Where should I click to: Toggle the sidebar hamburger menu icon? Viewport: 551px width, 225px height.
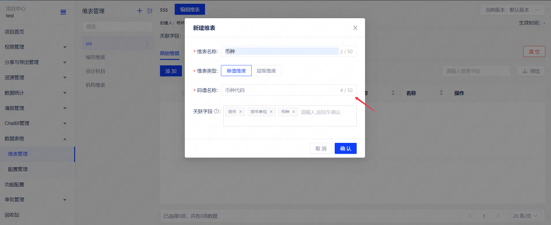(x=63, y=12)
